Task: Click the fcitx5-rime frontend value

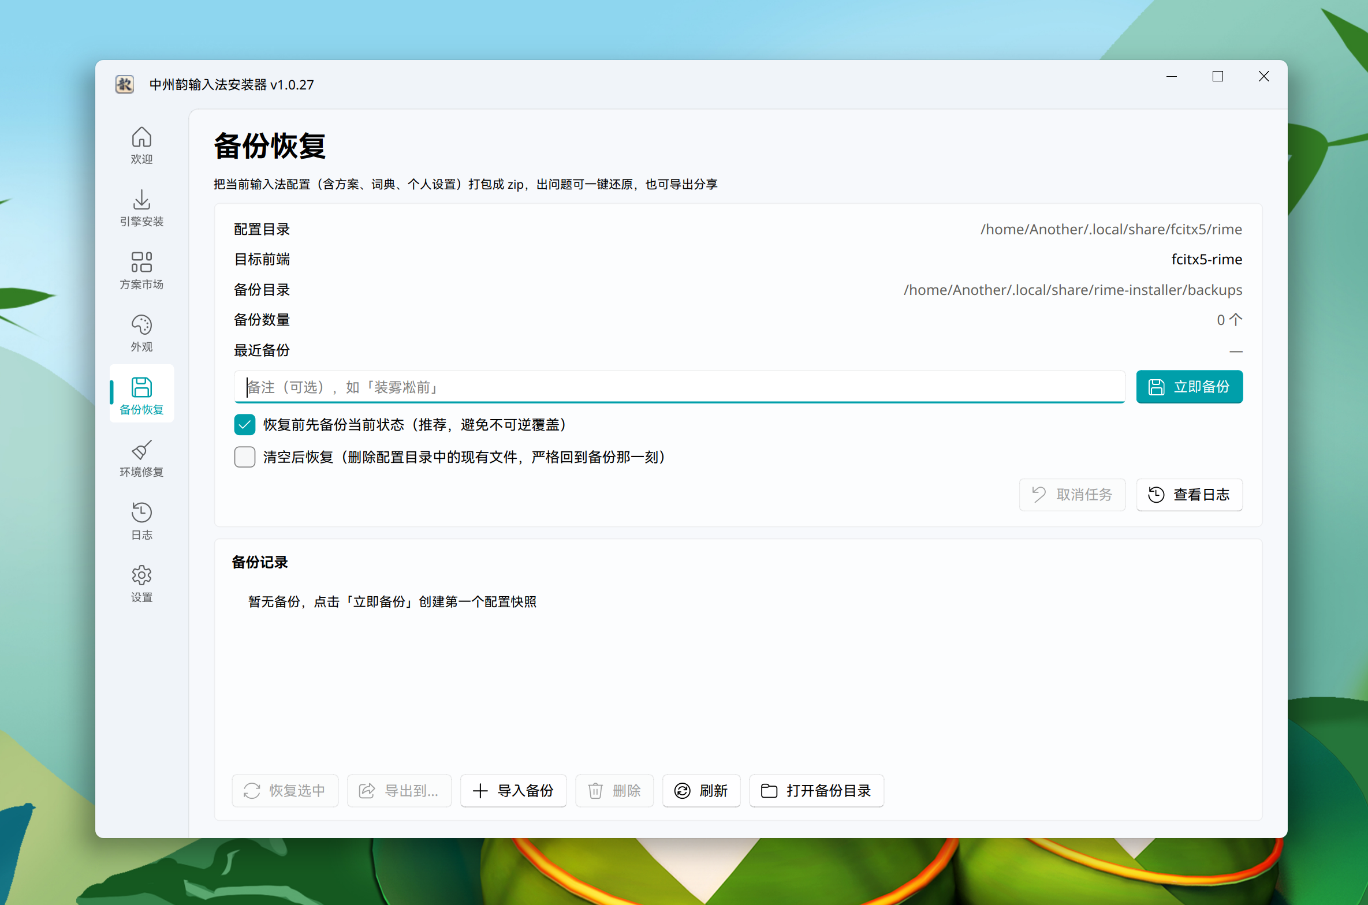Action: coord(1206,259)
